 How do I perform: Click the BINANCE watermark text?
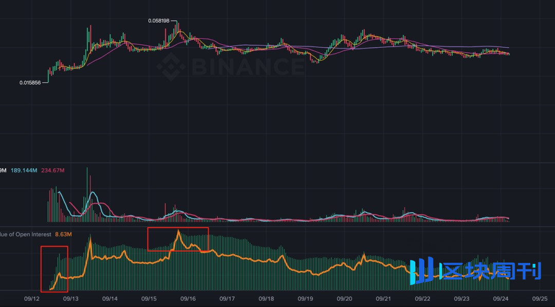click(247, 67)
